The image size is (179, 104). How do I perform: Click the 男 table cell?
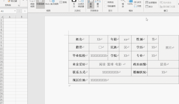pos(153,39)
